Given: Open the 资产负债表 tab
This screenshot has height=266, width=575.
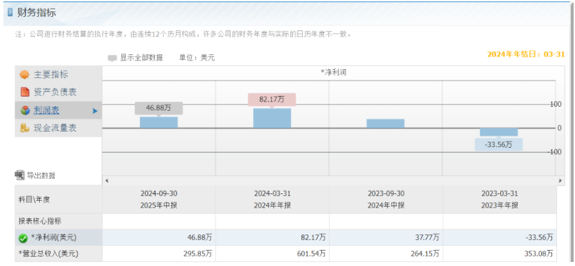Looking at the screenshot, I should [59, 92].
